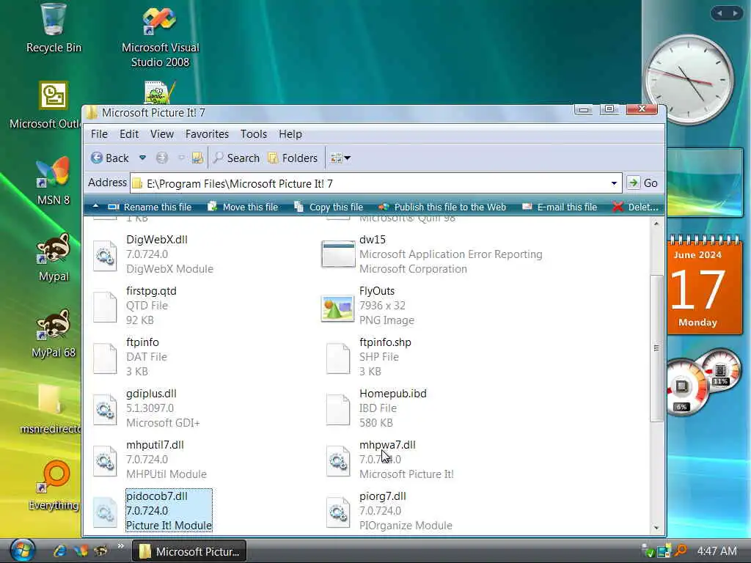The height and width of the screenshot is (563, 751).
Task: Click the piorg7.dll file name
Action: point(383,496)
